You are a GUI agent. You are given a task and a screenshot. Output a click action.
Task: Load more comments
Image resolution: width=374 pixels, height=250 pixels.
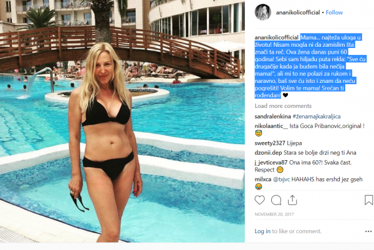[x=283, y=106]
